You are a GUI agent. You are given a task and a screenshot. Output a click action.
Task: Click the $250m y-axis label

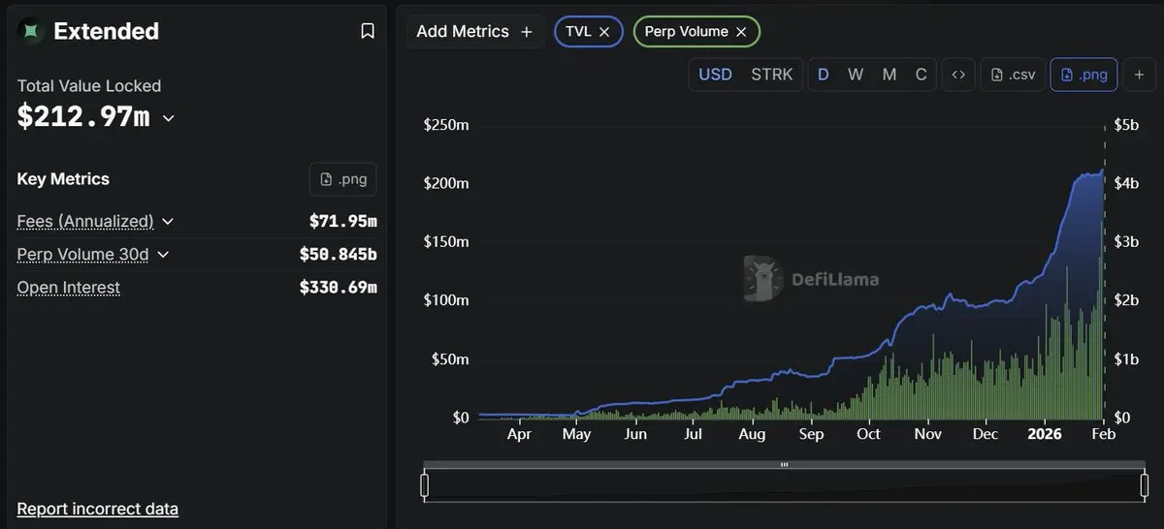(446, 125)
